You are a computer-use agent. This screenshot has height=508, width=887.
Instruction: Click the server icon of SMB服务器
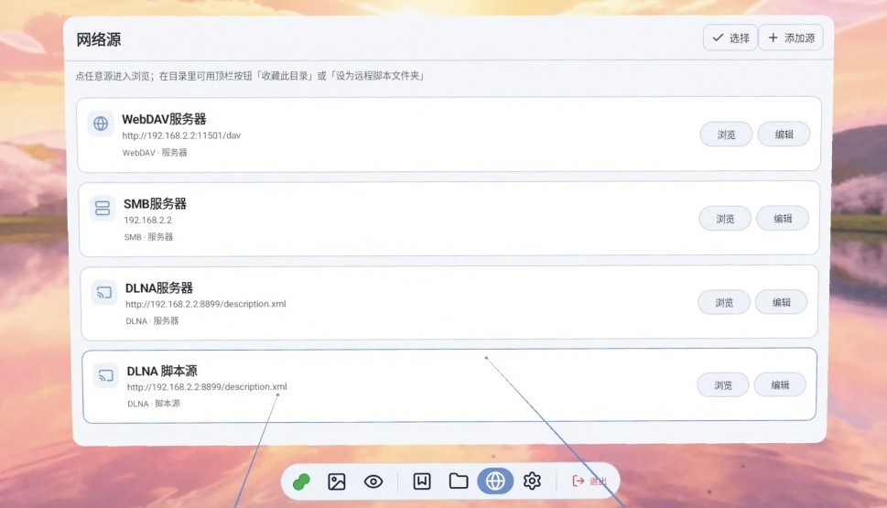(103, 208)
